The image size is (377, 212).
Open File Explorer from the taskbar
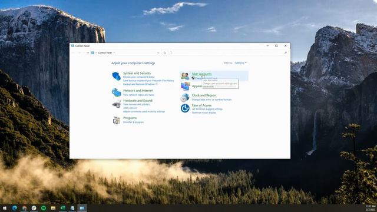tap(53, 208)
